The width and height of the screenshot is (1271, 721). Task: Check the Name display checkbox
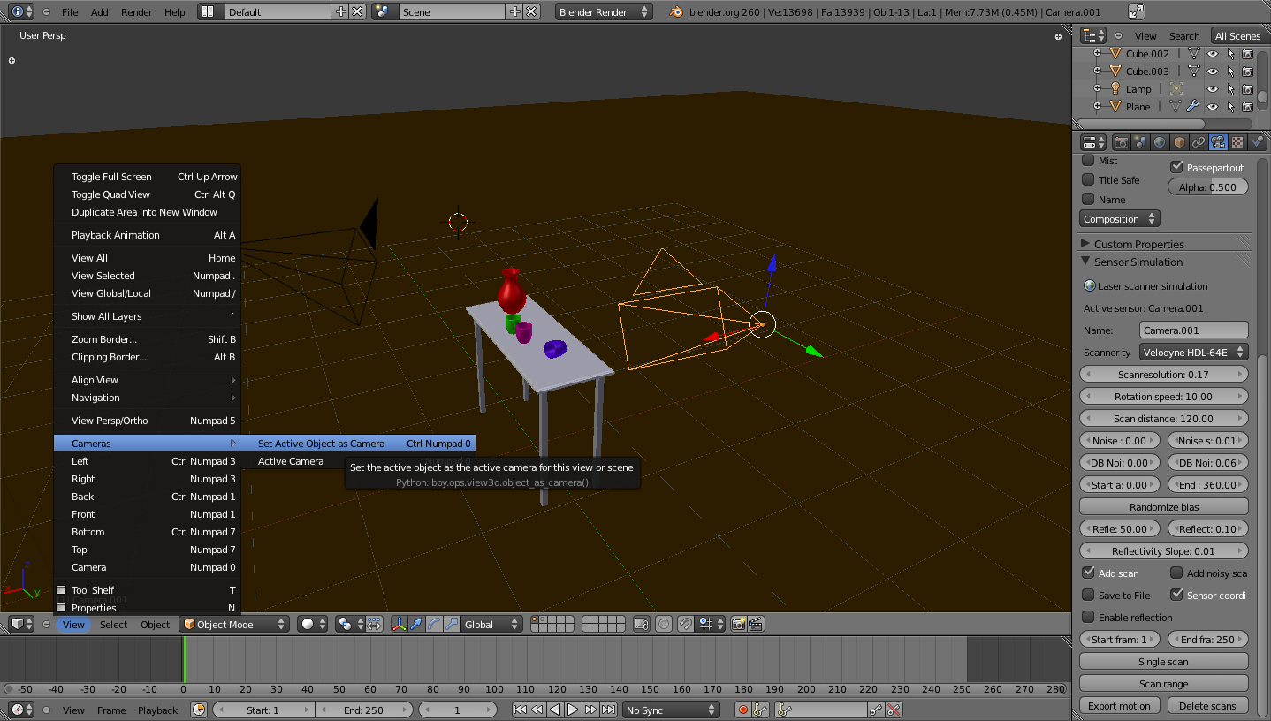tap(1088, 199)
